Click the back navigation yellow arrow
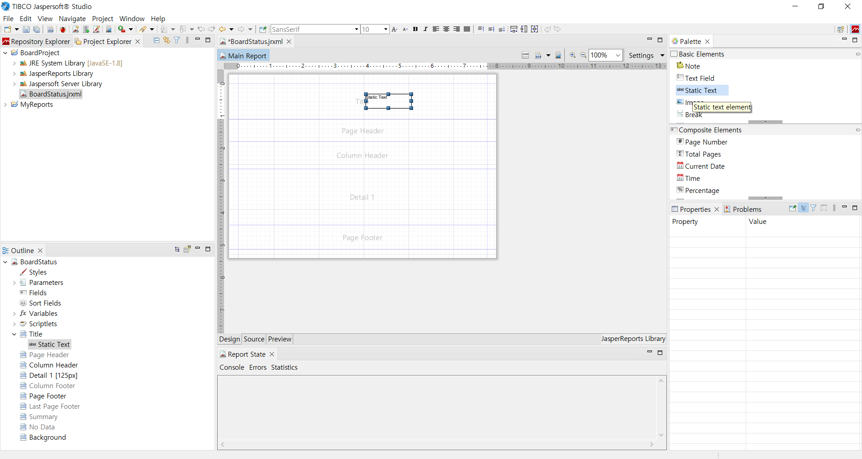 click(x=222, y=29)
